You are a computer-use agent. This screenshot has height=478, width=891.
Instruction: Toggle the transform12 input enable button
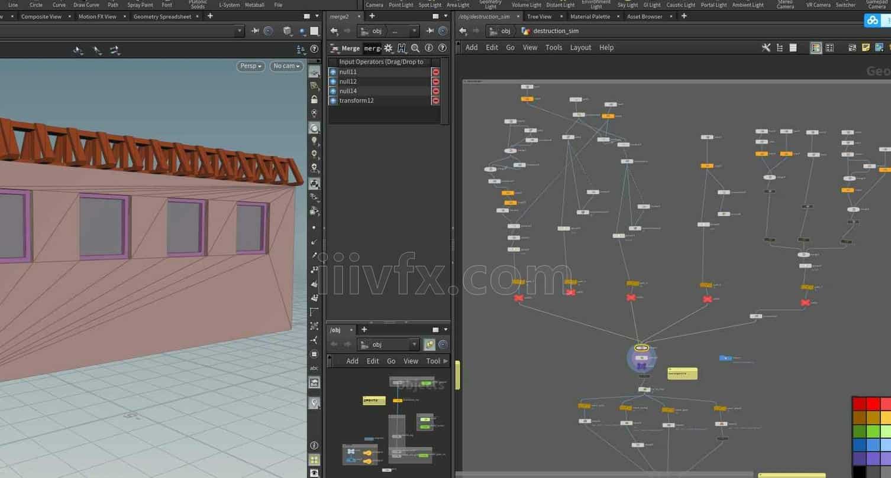(x=333, y=100)
